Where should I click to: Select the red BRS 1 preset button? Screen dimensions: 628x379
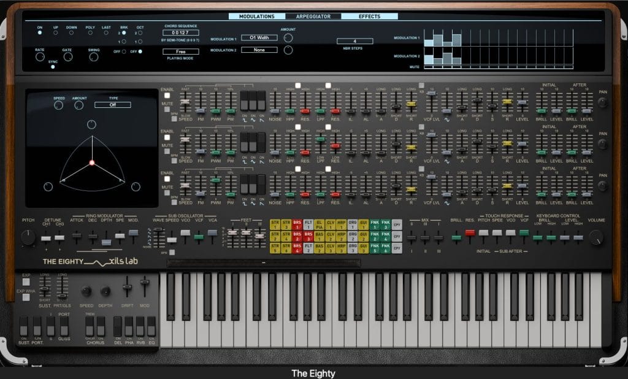297,225
